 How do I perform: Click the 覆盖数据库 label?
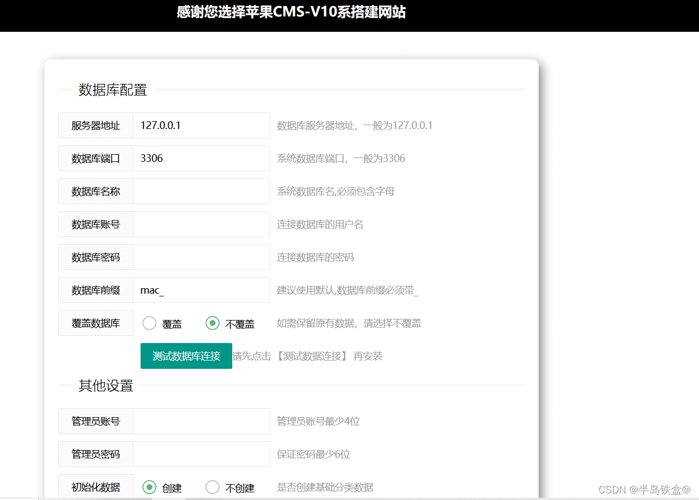96,323
